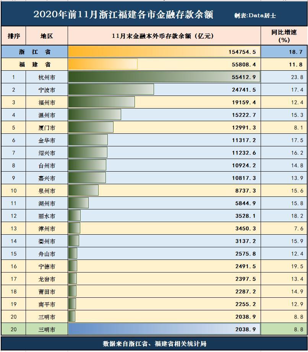Select the value 2287.2
This screenshot has width=308, height=352.
coord(246,291)
